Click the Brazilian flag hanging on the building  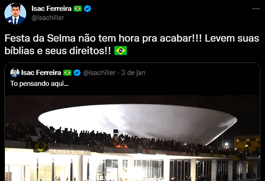(40, 147)
